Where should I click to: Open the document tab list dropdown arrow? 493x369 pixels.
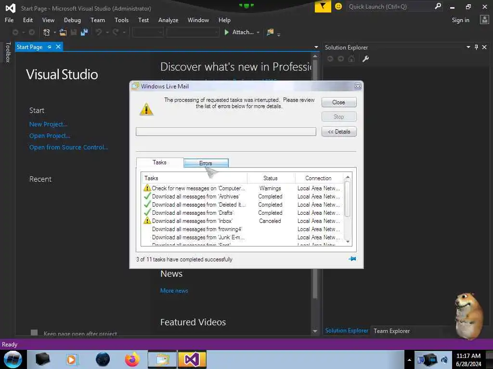click(x=316, y=47)
